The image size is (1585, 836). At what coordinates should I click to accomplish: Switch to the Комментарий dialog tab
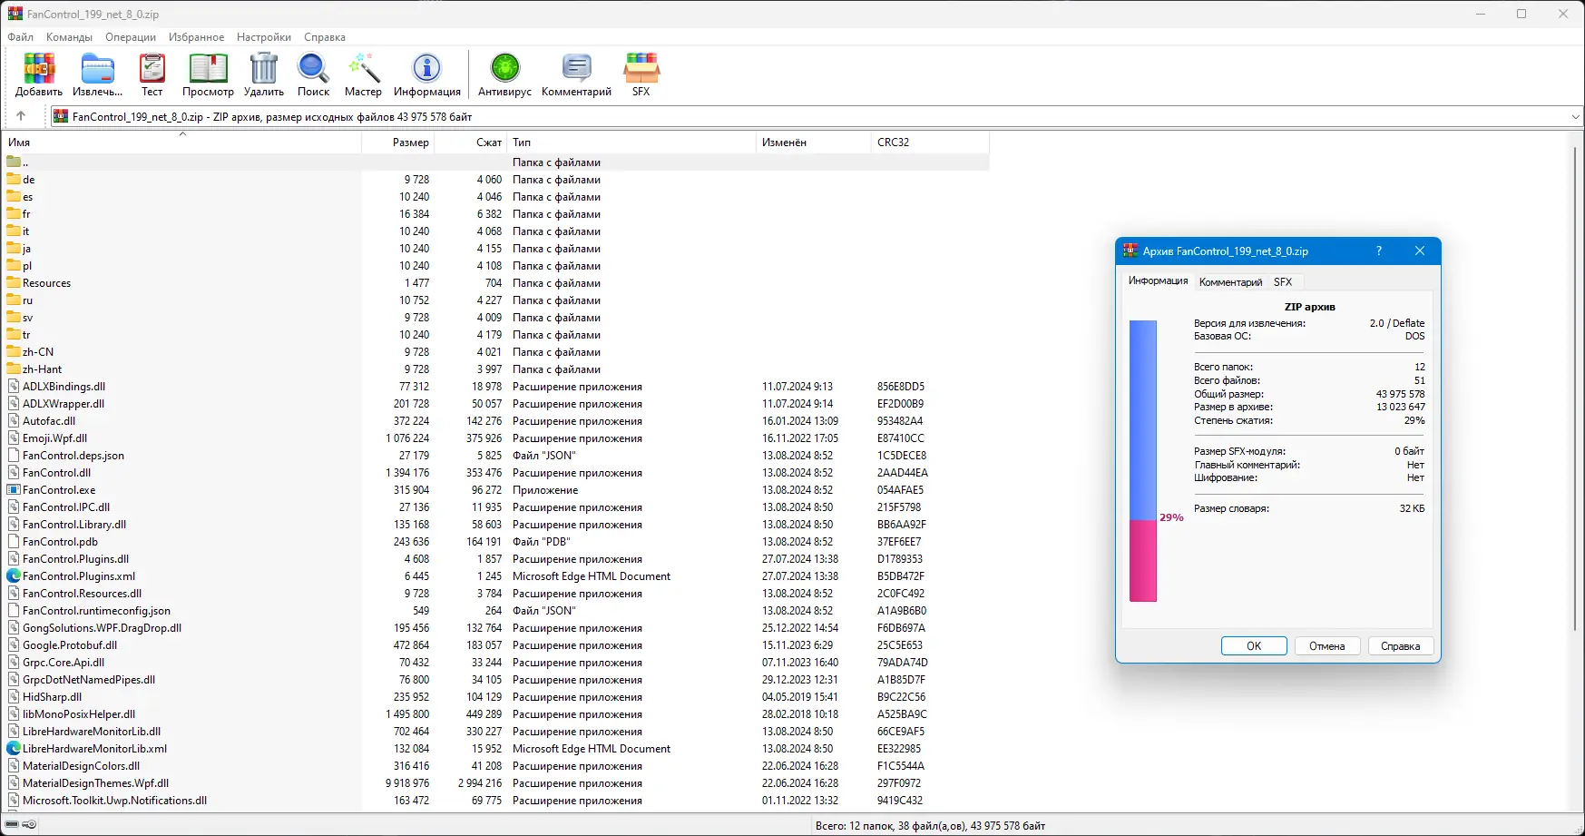(1230, 282)
